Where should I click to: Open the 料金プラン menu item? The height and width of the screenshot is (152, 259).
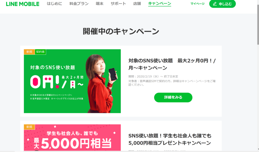point(79,4)
